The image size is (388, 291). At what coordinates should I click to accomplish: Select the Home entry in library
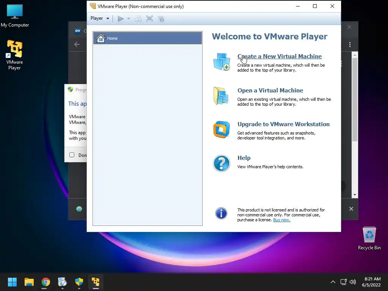coord(147,38)
